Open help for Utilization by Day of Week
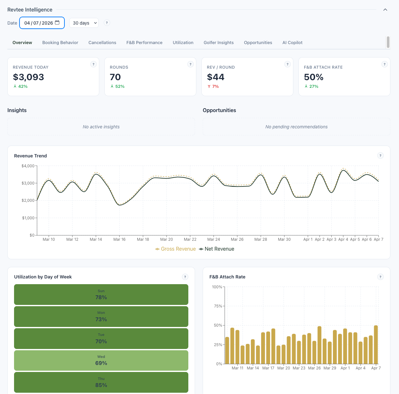This screenshot has width=399, height=394. click(185, 277)
